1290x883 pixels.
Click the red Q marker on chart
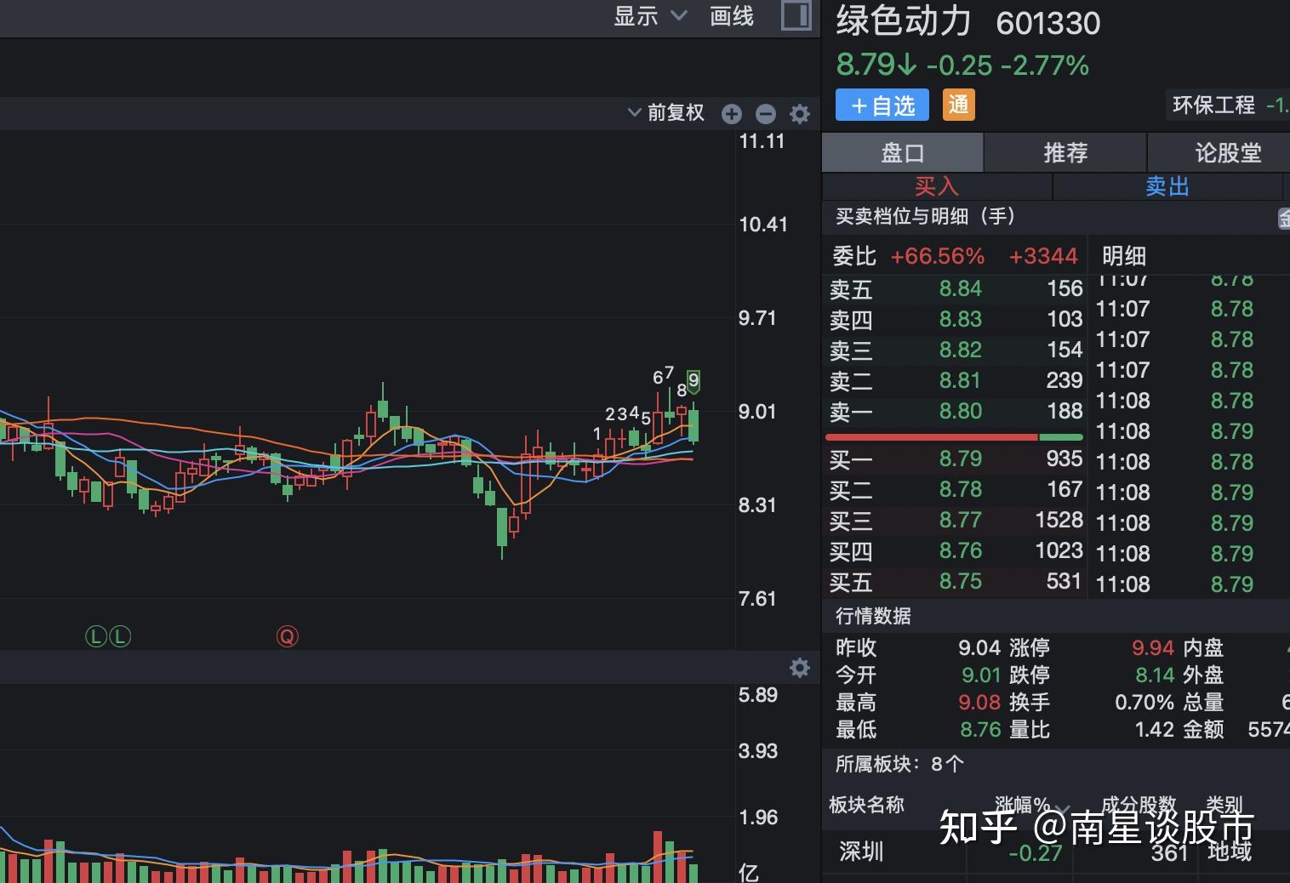point(288,636)
